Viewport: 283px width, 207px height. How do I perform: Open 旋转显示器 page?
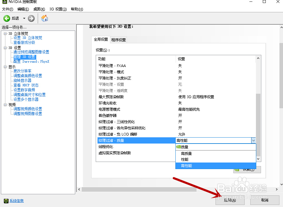click(x=22, y=80)
